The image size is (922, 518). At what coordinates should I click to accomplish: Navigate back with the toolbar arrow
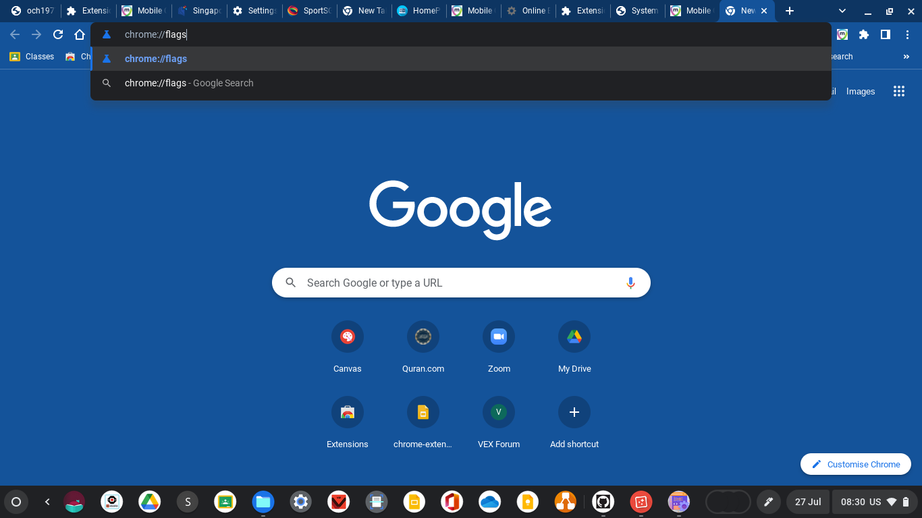pos(15,34)
